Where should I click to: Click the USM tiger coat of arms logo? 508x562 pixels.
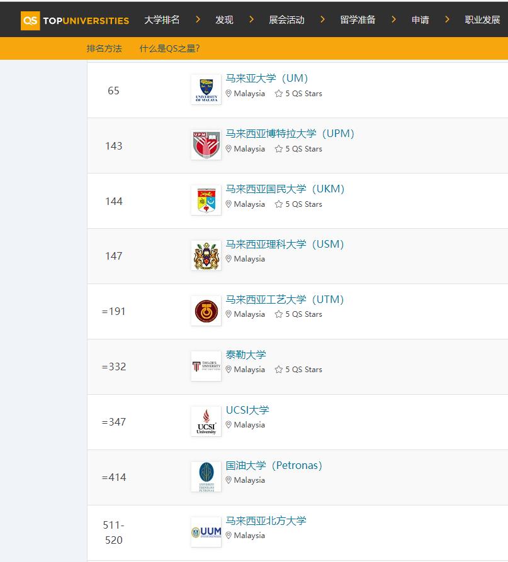click(x=206, y=256)
